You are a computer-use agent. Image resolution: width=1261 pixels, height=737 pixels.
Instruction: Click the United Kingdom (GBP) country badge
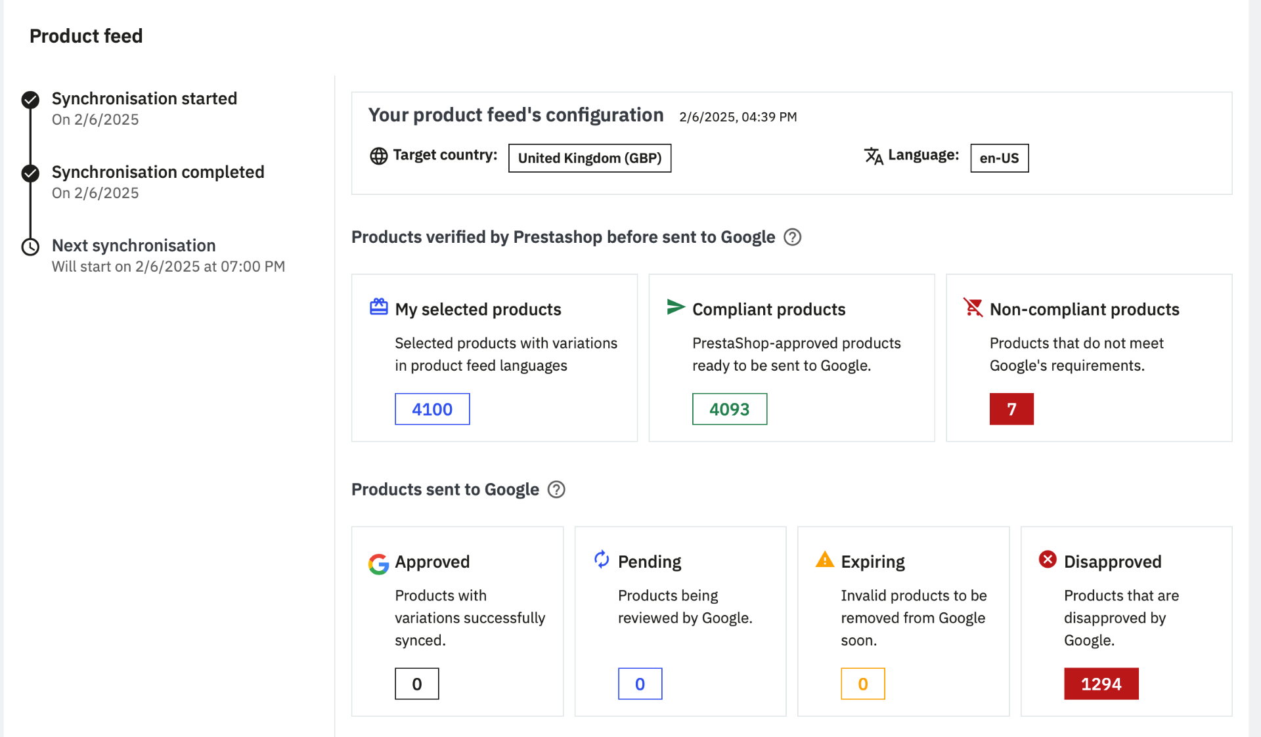pos(590,158)
